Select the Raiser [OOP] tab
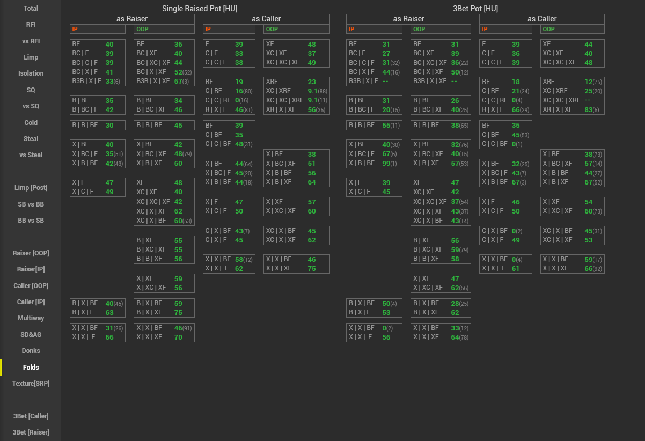 tap(31, 253)
